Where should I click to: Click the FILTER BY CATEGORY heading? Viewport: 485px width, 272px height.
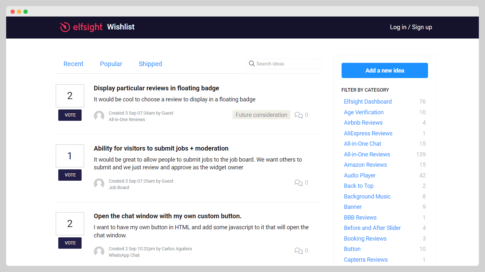pyautogui.click(x=365, y=90)
